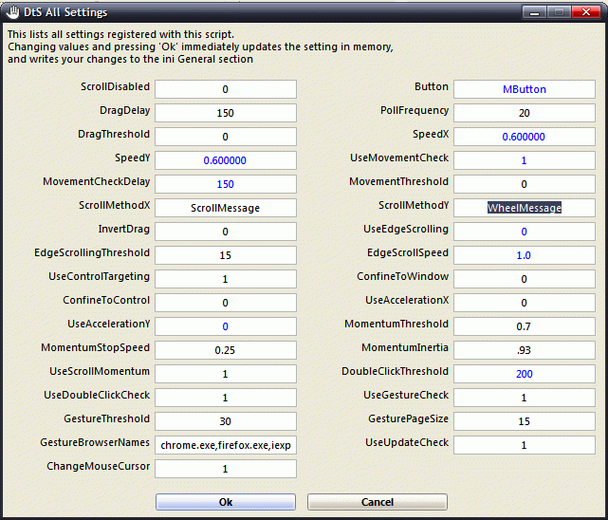Click the MovementThreshold input box
Viewport: 608px width, 520px height.
525,184
